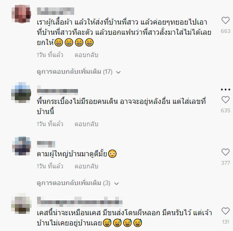Reply to the first comment about clothes

(x=86, y=55)
